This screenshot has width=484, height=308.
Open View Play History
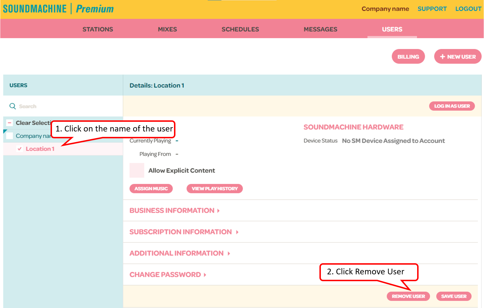(215, 189)
